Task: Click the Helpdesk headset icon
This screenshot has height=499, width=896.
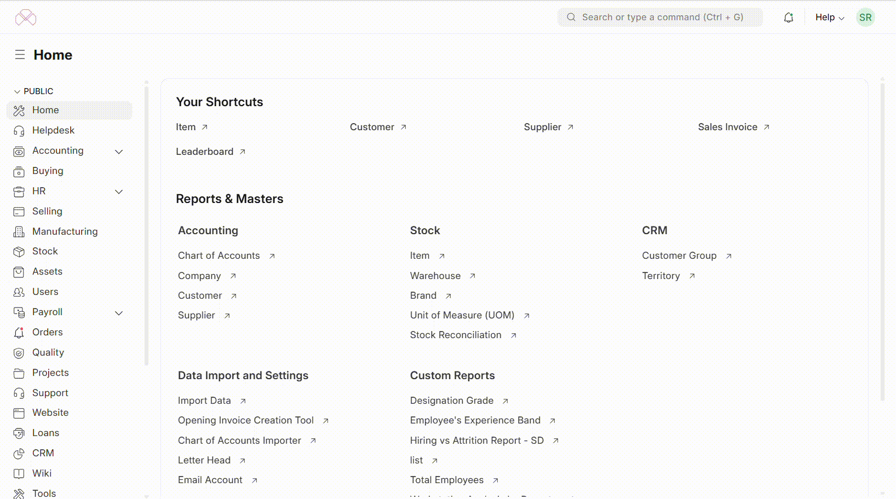Action: (x=19, y=131)
